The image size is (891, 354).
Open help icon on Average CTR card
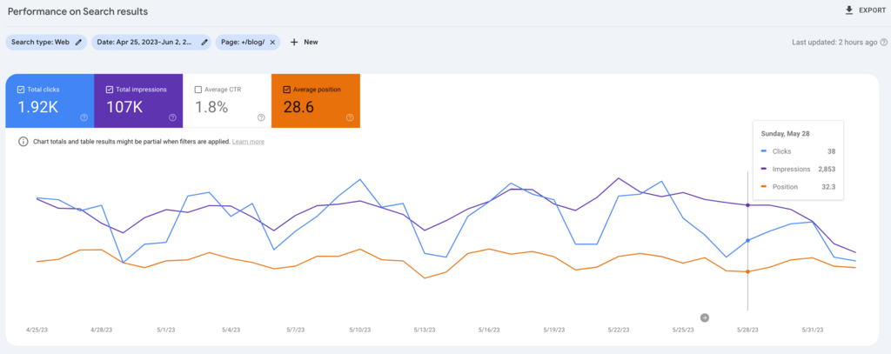click(x=261, y=117)
